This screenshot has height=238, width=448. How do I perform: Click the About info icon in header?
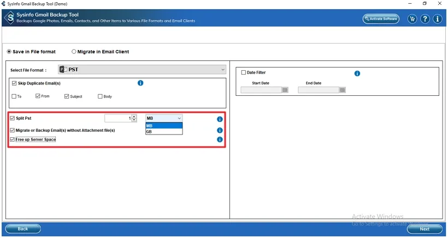coord(437,19)
